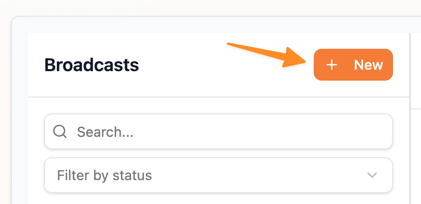Open the Filter by status dropdown
Image resolution: width=421 pixels, height=204 pixels.
coord(218,175)
